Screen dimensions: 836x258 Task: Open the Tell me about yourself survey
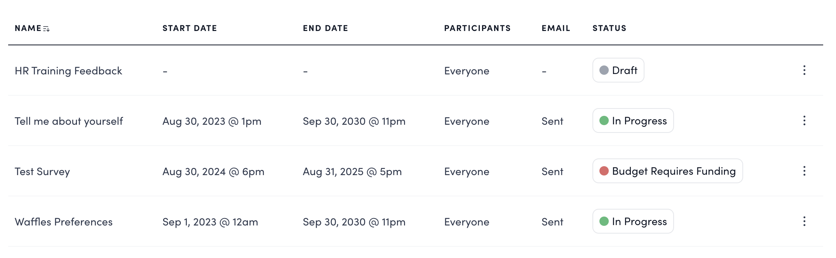click(x=69, y=121)
